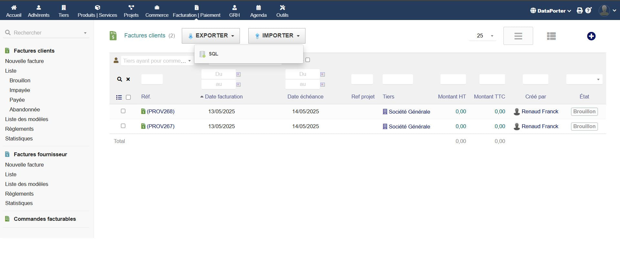Click the Montant HT filter field
The width and height of the screenshot is (620, 265).
coord(453,79)
